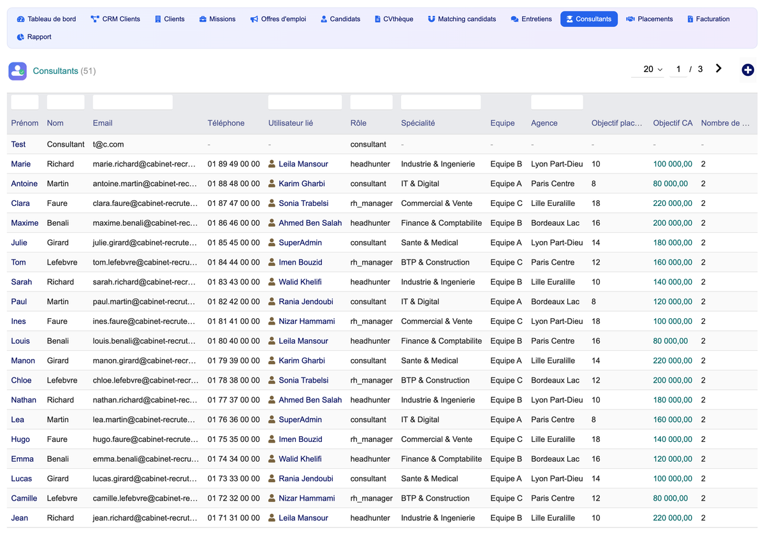This screenshot has width=765, height=549.
Task: Switch to CRM Clients tab
Action: (x=115, y=19)
